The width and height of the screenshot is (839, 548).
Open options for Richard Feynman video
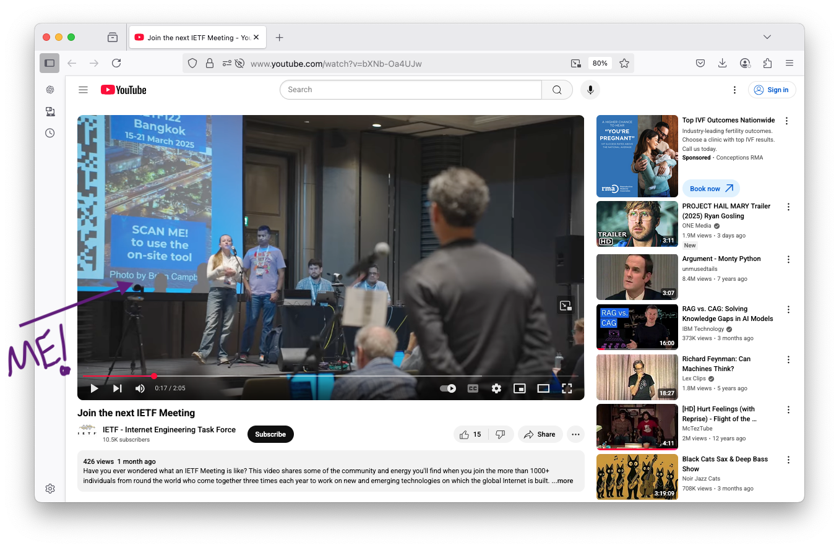(788, 360)
